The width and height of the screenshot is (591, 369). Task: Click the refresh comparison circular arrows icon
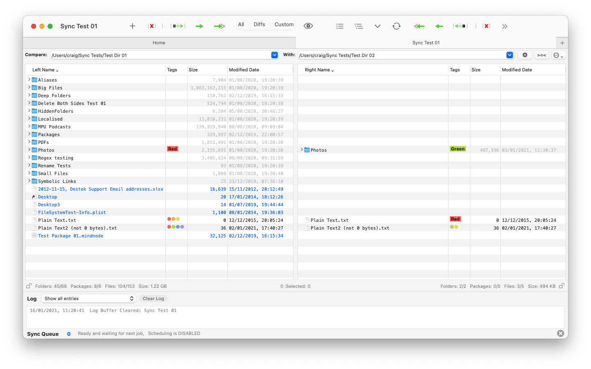396,26
